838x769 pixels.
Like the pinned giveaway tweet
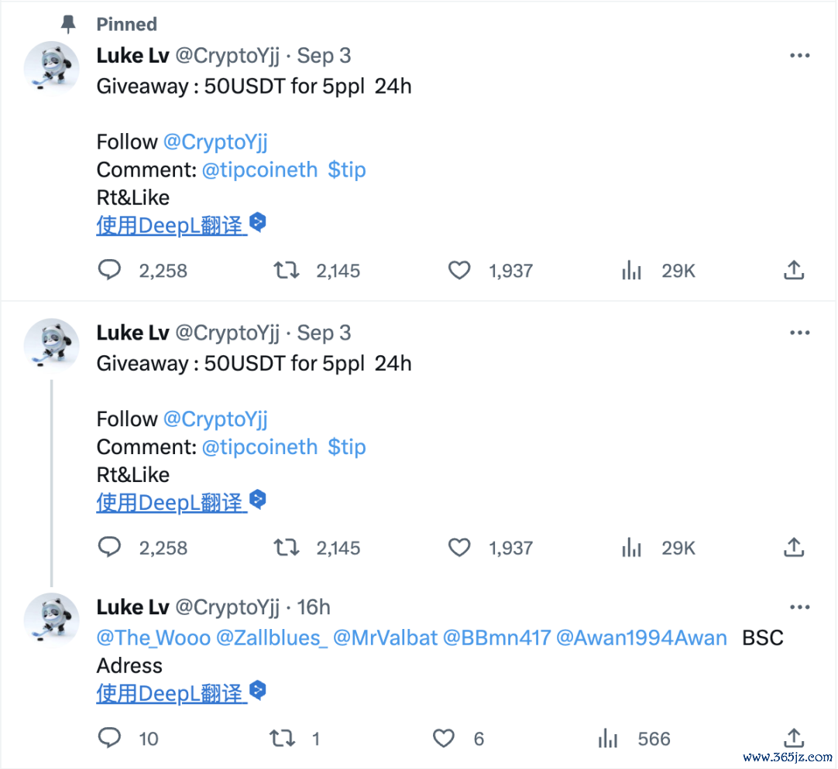(460, 270)
